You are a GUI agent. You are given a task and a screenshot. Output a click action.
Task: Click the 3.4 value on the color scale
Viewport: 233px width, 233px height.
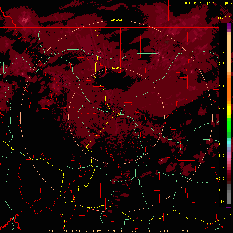[221, 121]
